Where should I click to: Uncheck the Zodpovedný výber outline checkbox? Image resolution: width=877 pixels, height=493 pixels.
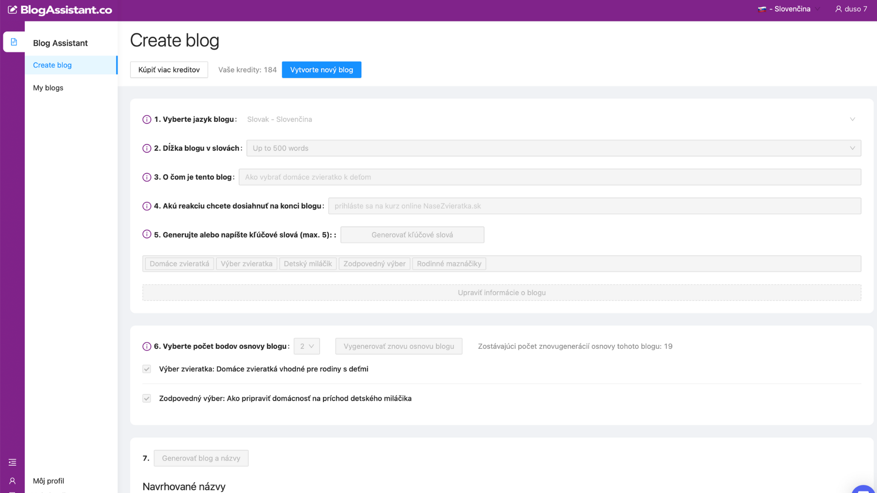(x=146, y=398)
